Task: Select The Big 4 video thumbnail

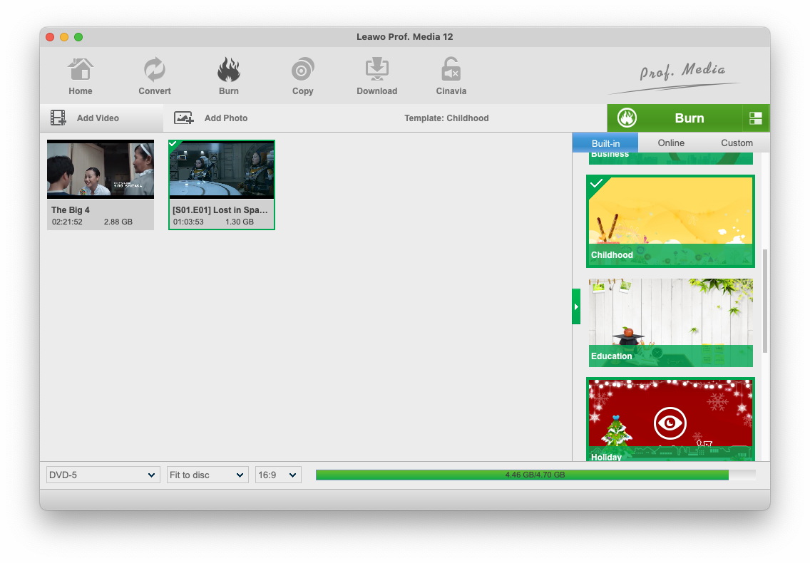Action: [x=101, y=170]
